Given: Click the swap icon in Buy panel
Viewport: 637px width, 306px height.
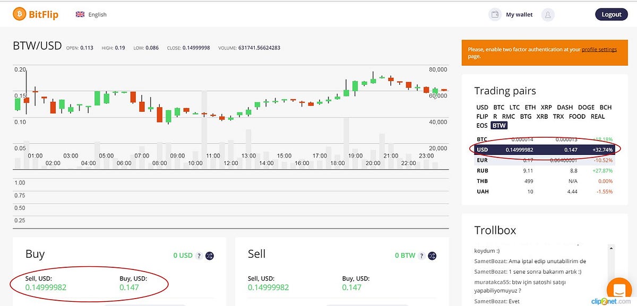Looking at the screenshot, I should click(210, 256).
